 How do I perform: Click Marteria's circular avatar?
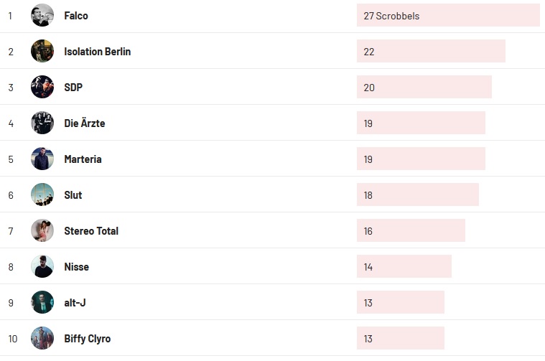[x=42, y=159]
